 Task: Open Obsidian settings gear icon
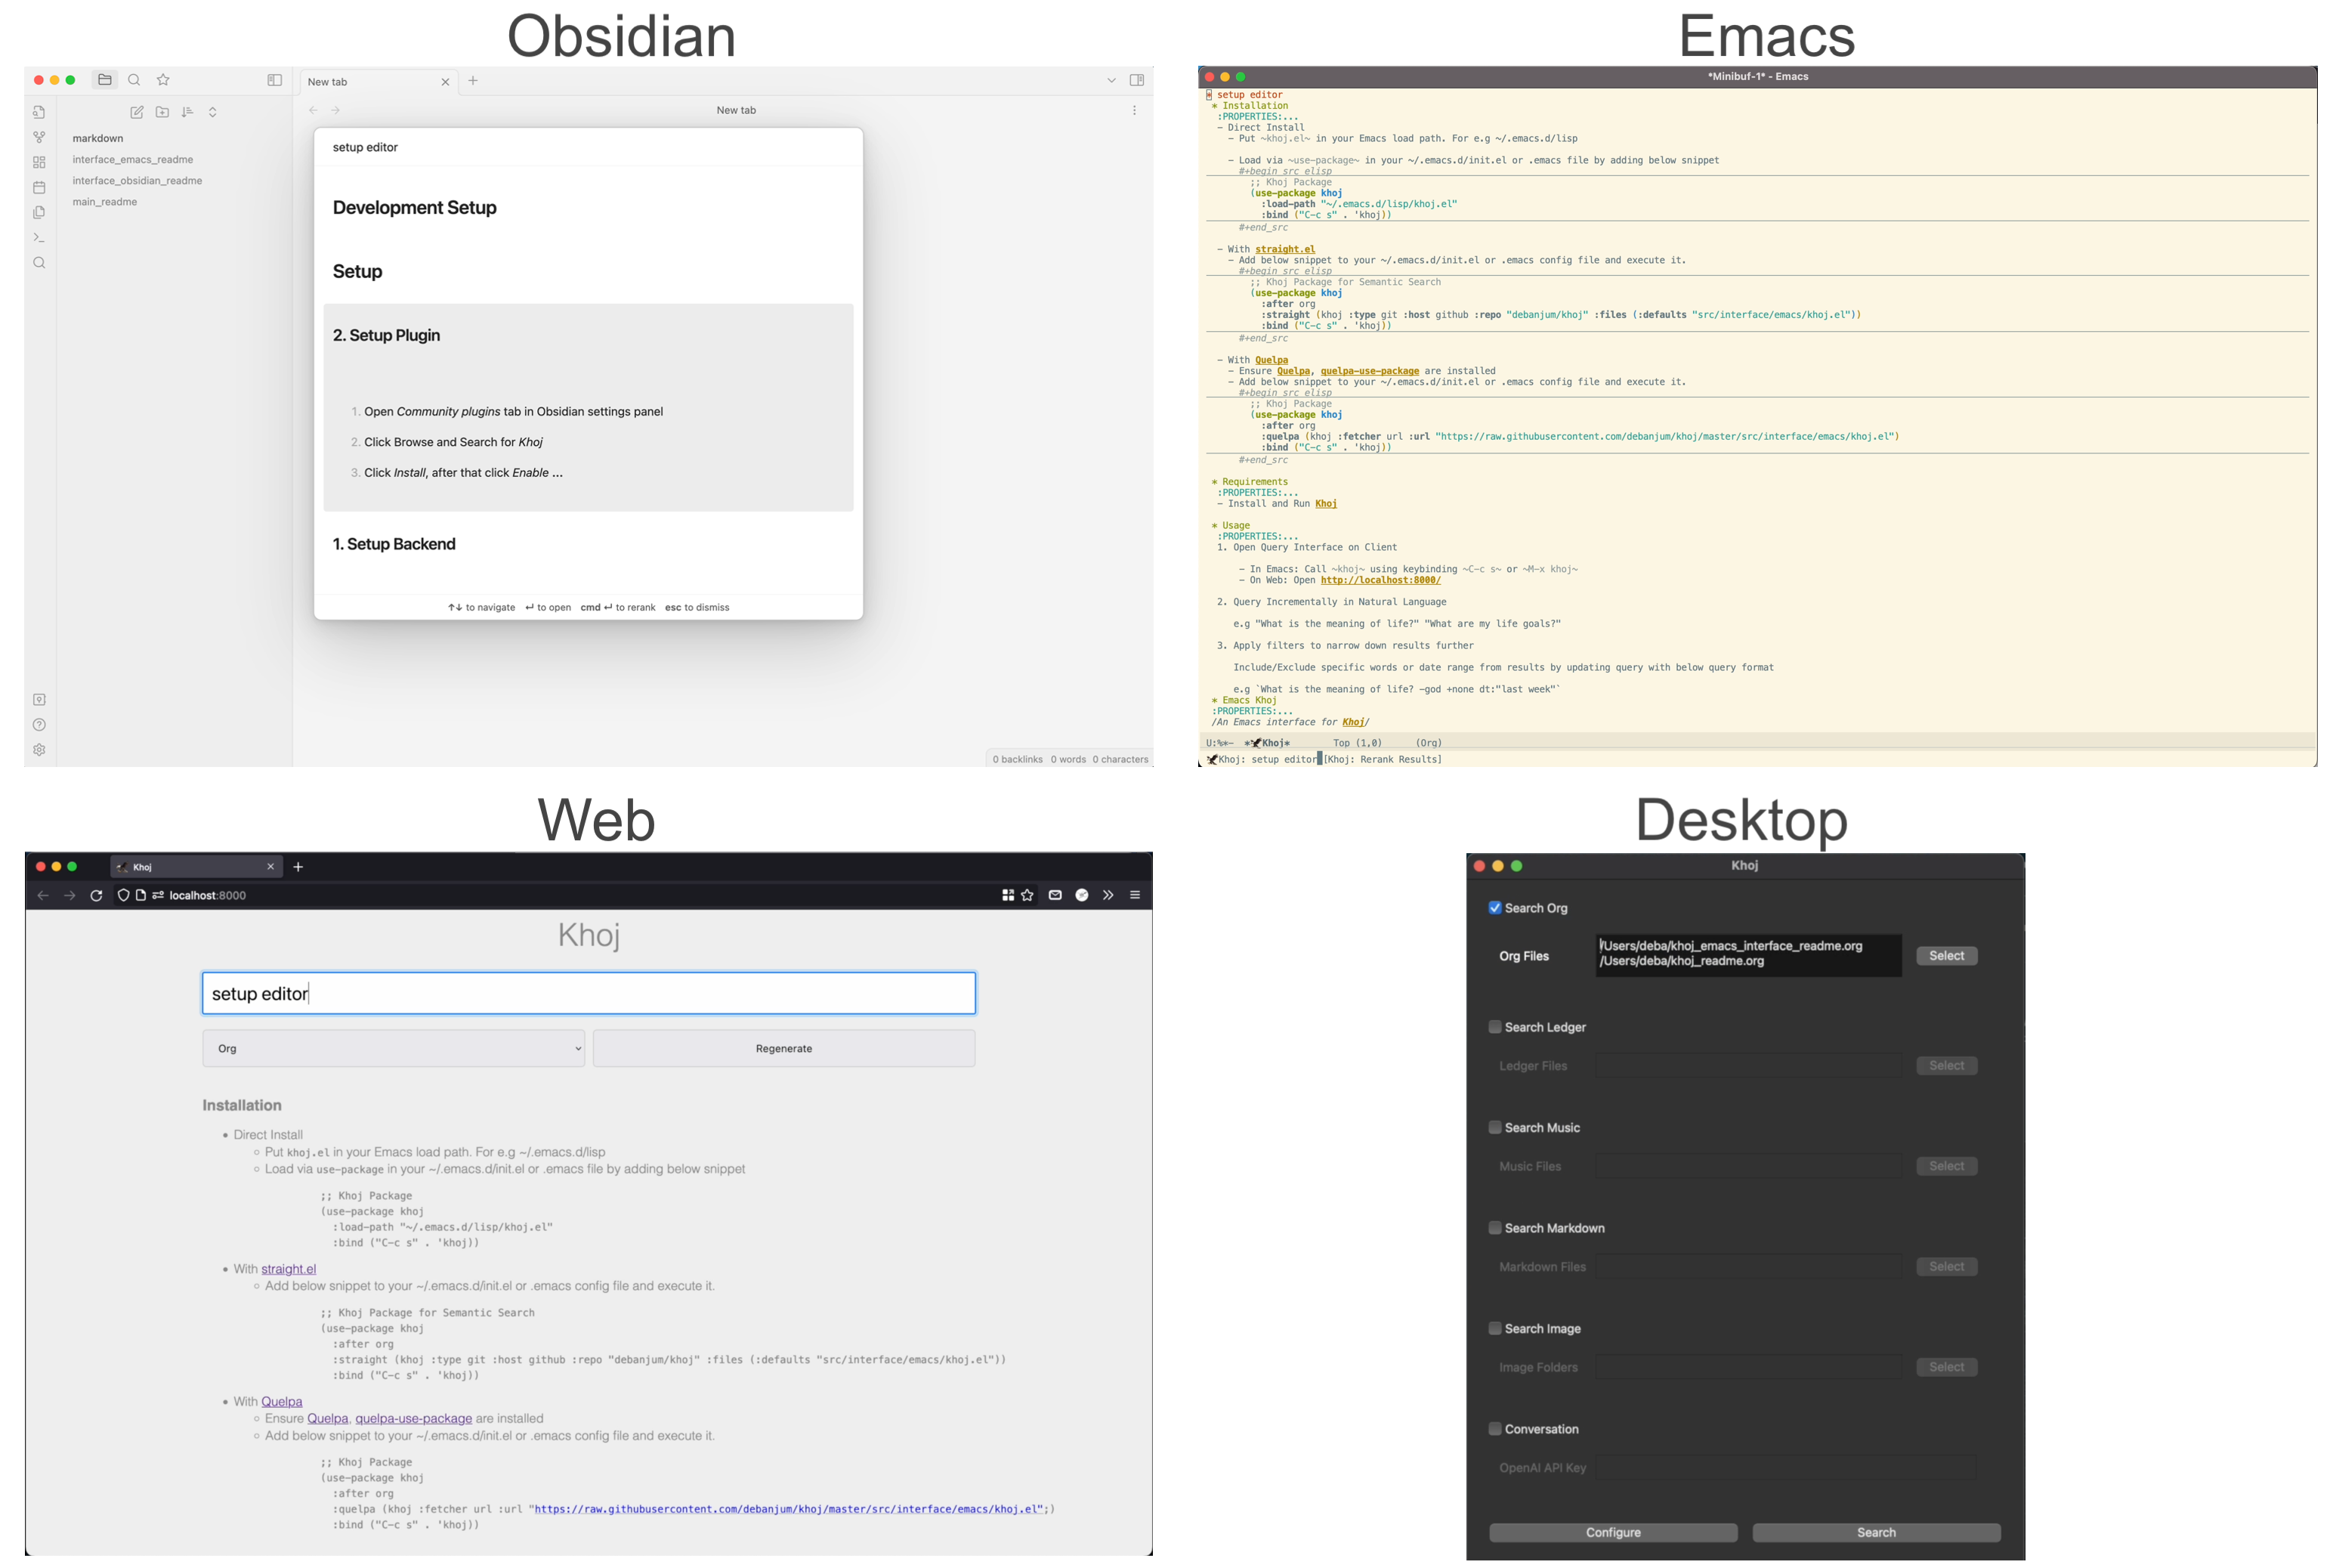[x=39, y=749]
